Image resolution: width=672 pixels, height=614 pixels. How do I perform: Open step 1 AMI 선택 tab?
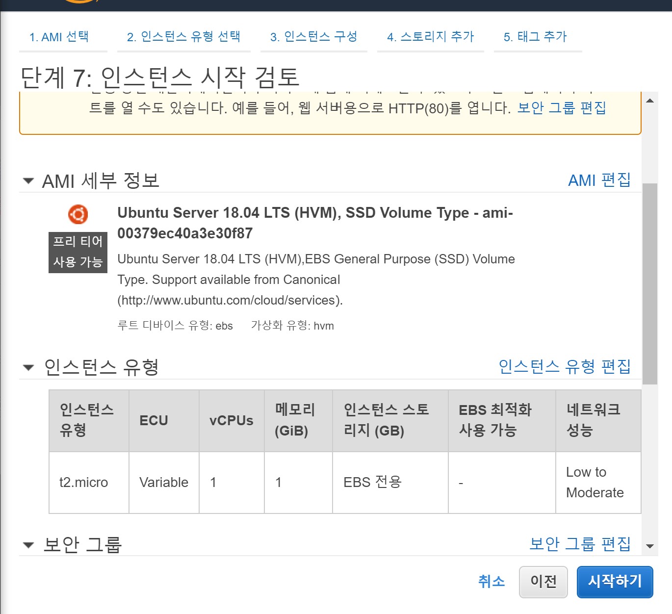tap(59, 37)
